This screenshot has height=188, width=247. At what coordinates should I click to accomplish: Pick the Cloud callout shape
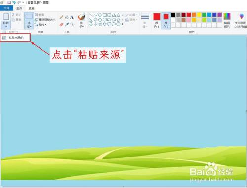(118, 24)
